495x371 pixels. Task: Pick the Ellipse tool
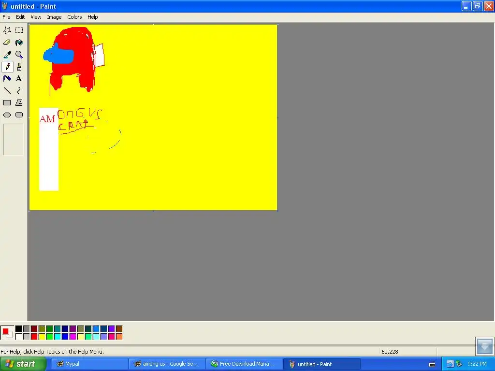pos(7,115)
